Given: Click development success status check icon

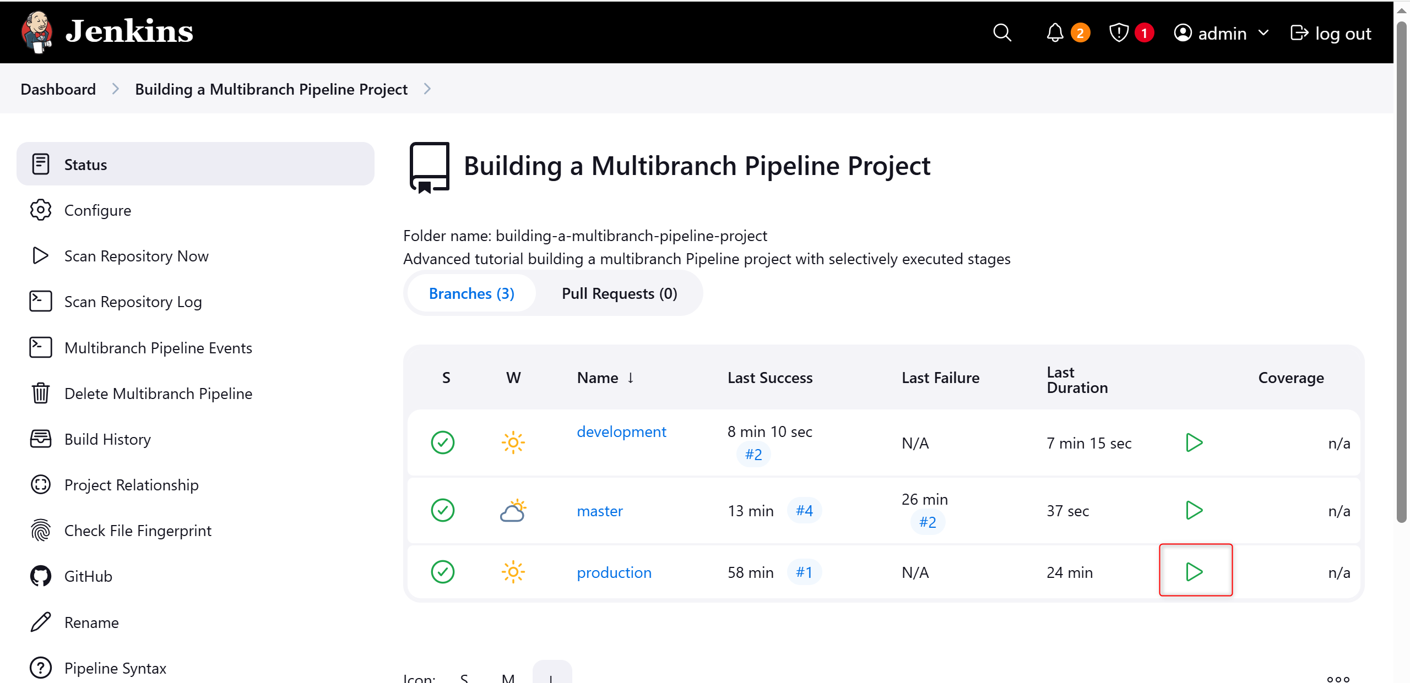Looking at the screenshot, I should [443, 443].
